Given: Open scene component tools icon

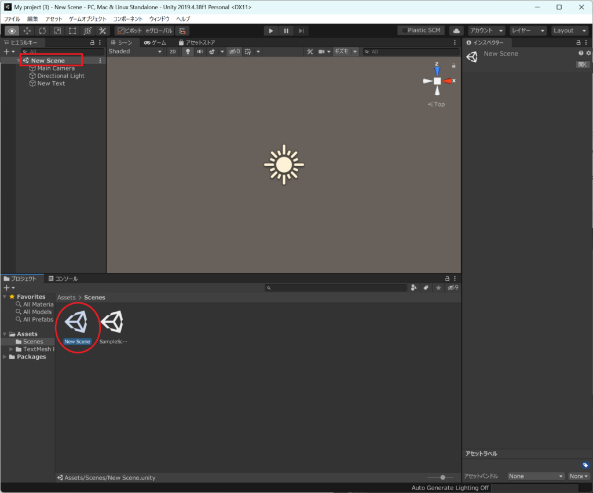Looking at the screenshot, I should coord(310,52).
